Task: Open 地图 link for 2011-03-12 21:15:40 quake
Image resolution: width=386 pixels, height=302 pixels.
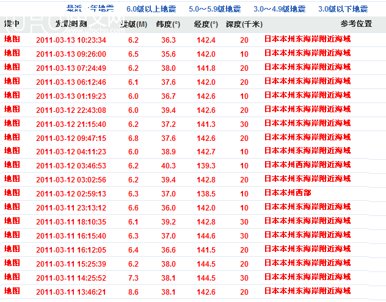Action: tap(12, 123)
